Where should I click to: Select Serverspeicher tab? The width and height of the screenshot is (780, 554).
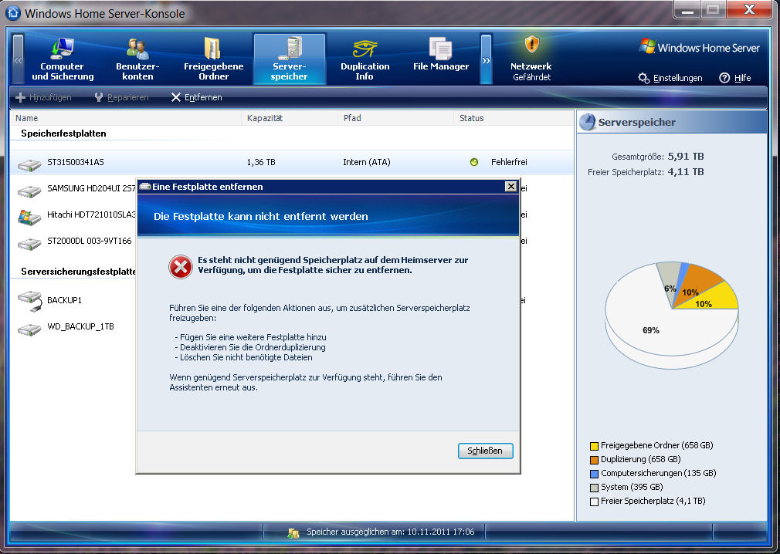(289, 59)
